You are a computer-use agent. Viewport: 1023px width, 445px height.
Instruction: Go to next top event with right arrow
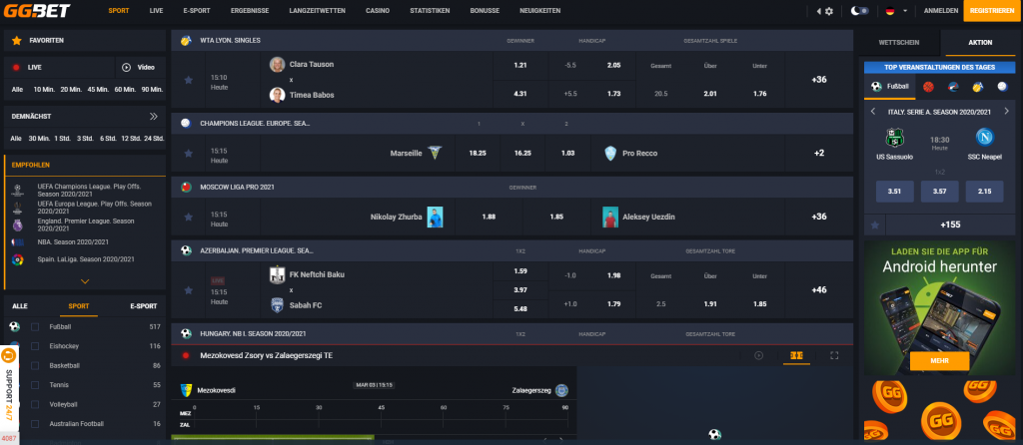pyautogui.click(x=1006, y=112)
